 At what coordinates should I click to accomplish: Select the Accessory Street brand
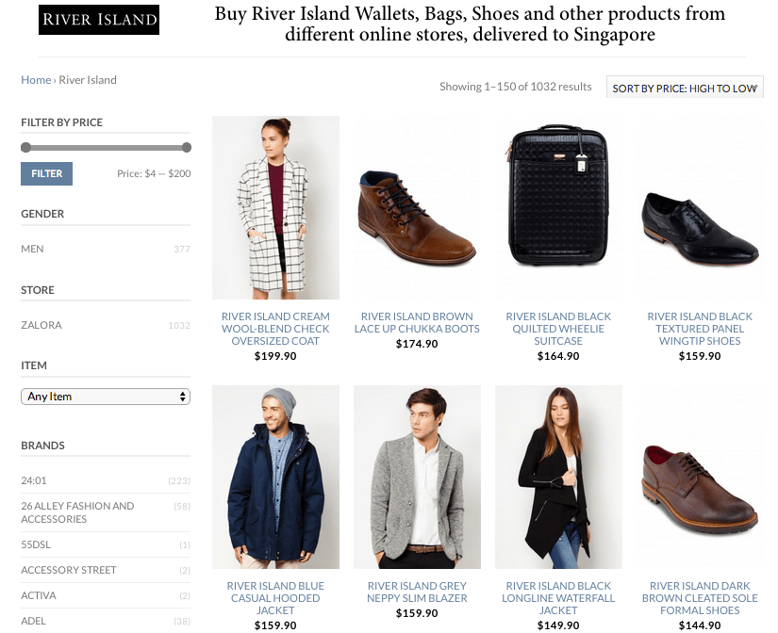pyautogui.click(x=69, y=570)
